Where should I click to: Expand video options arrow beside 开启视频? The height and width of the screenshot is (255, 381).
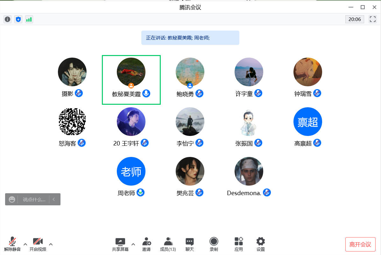(x=51, y=244)
